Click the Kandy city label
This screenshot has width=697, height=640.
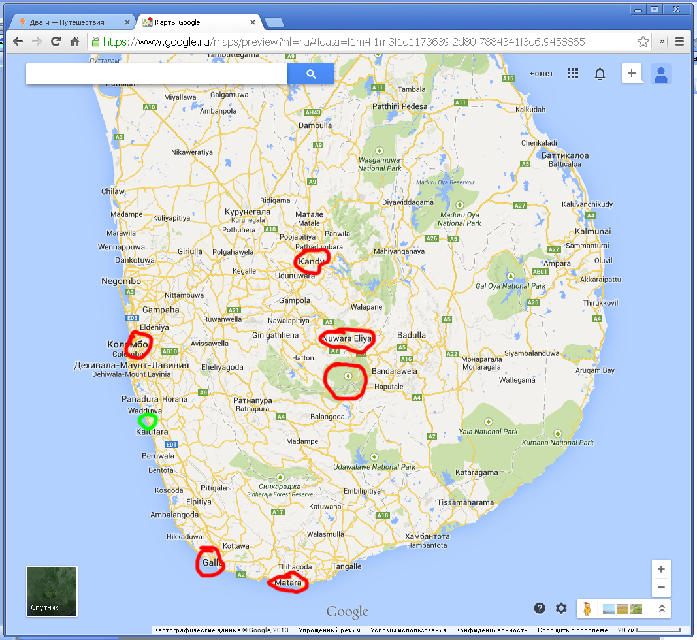tap(312, 261)
